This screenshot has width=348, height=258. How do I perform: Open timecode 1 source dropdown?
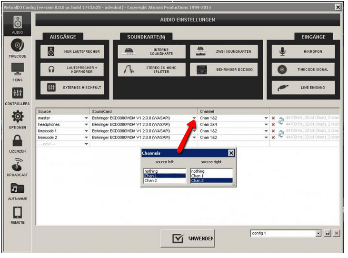click(x=86, y=131)
